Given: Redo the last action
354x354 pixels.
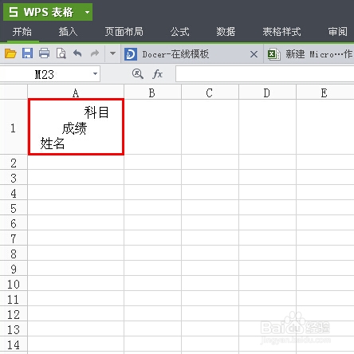Looking at the screenshot, I should click(x=94, y=53).
